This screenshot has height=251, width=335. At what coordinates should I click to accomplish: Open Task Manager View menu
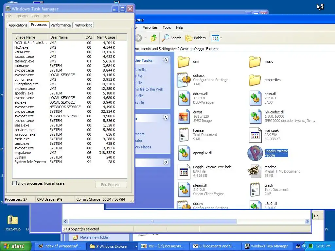pos(35,16)
